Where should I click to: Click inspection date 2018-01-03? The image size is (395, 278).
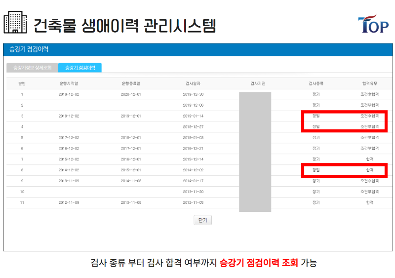(x=193, y=138)
